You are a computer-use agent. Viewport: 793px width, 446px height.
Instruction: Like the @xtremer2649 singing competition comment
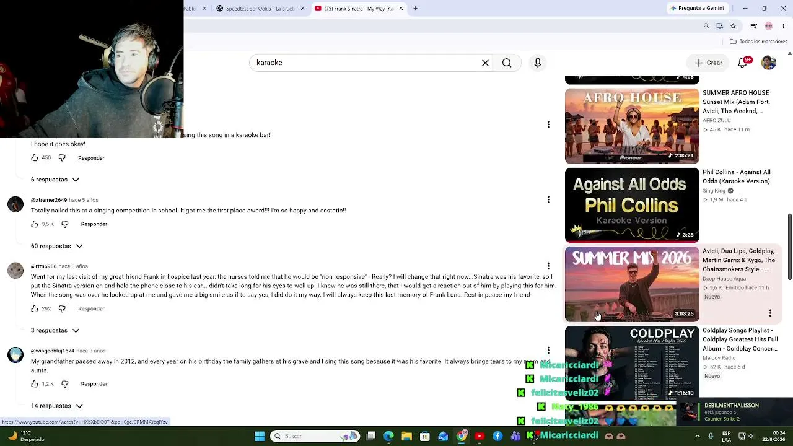tap(35, 224)
